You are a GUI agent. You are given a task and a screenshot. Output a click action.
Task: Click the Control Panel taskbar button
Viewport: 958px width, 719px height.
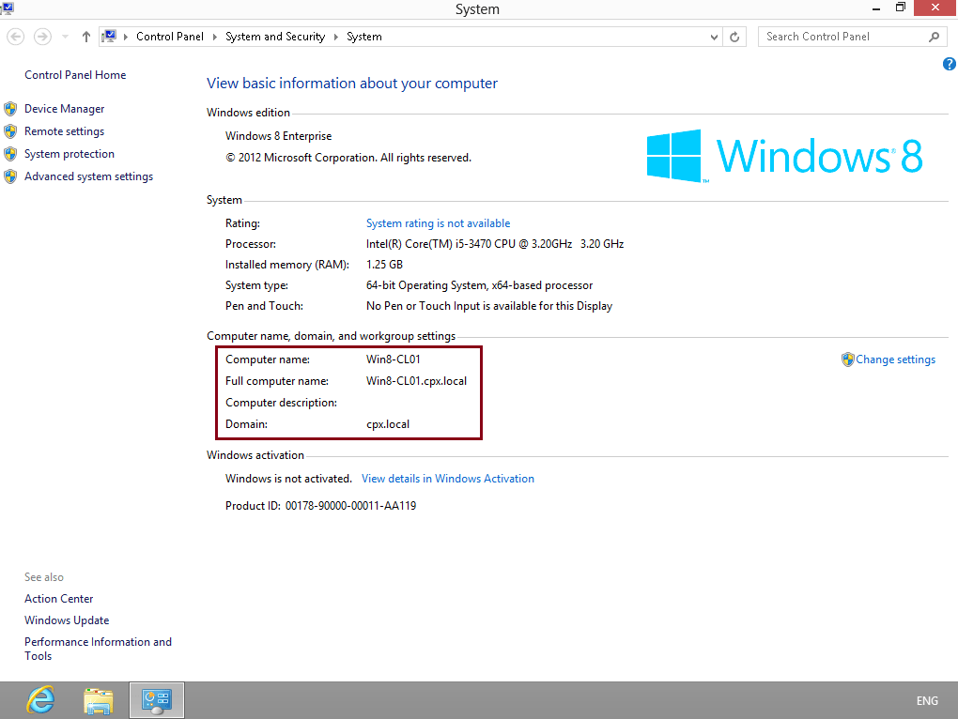tap(157, 700)
